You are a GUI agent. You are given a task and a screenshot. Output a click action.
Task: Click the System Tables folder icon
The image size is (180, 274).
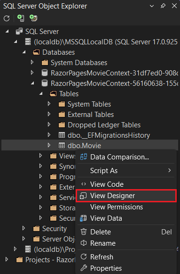(x=62, y=104)
